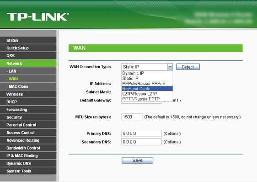The image size is (257, 182).
Task: Click the Save button
Action: 137,161
